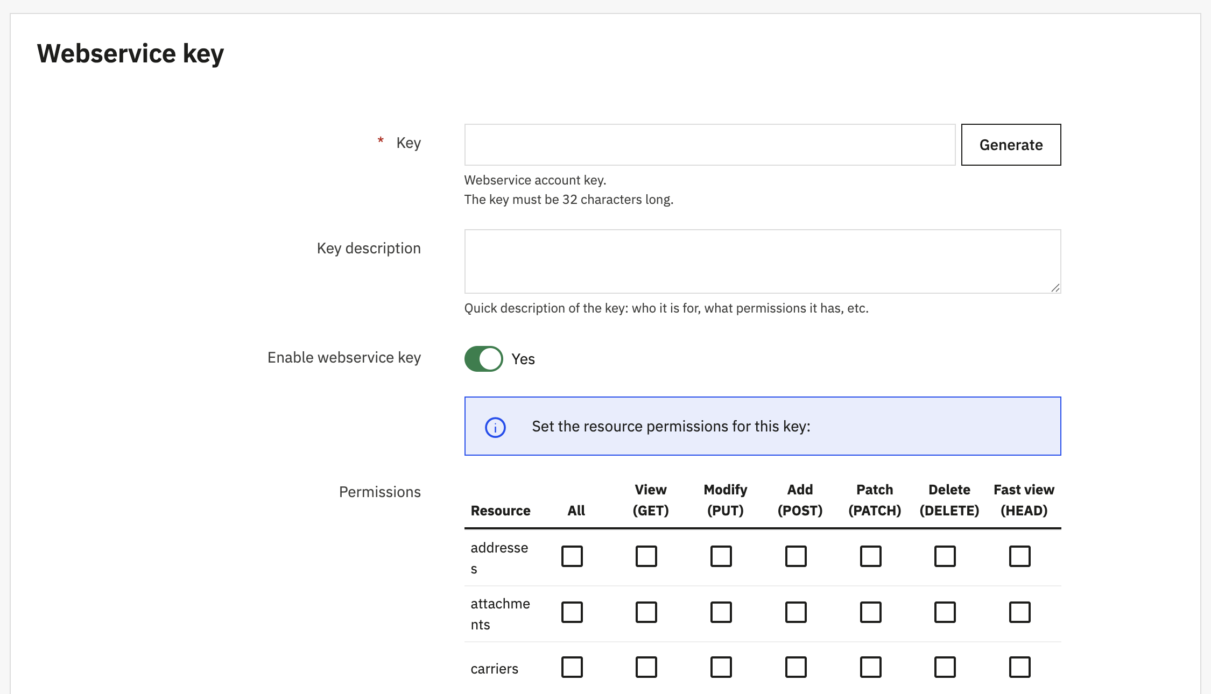Disable the webservice key toggle
Image resolution: width=1211 pixels, height=694 pixels.
tap(483, 359)
